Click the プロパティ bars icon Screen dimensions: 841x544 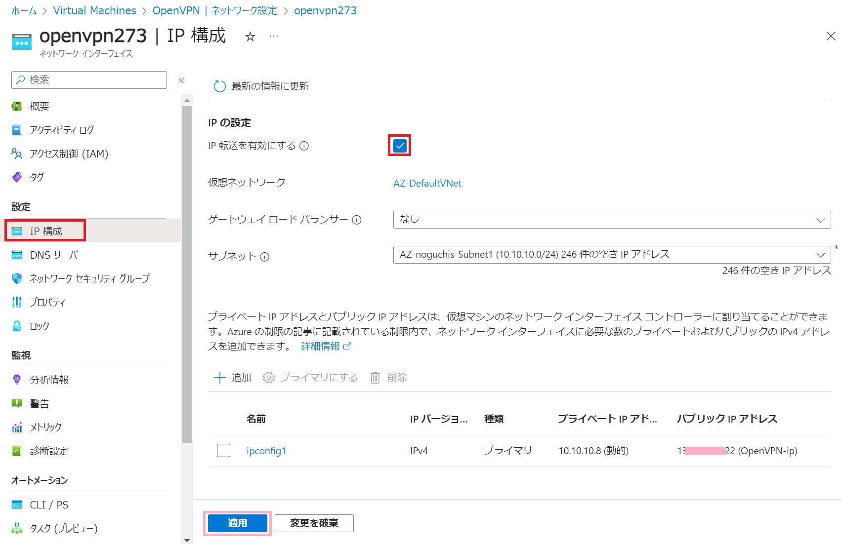pyautogui.click(x=17, y=302)
